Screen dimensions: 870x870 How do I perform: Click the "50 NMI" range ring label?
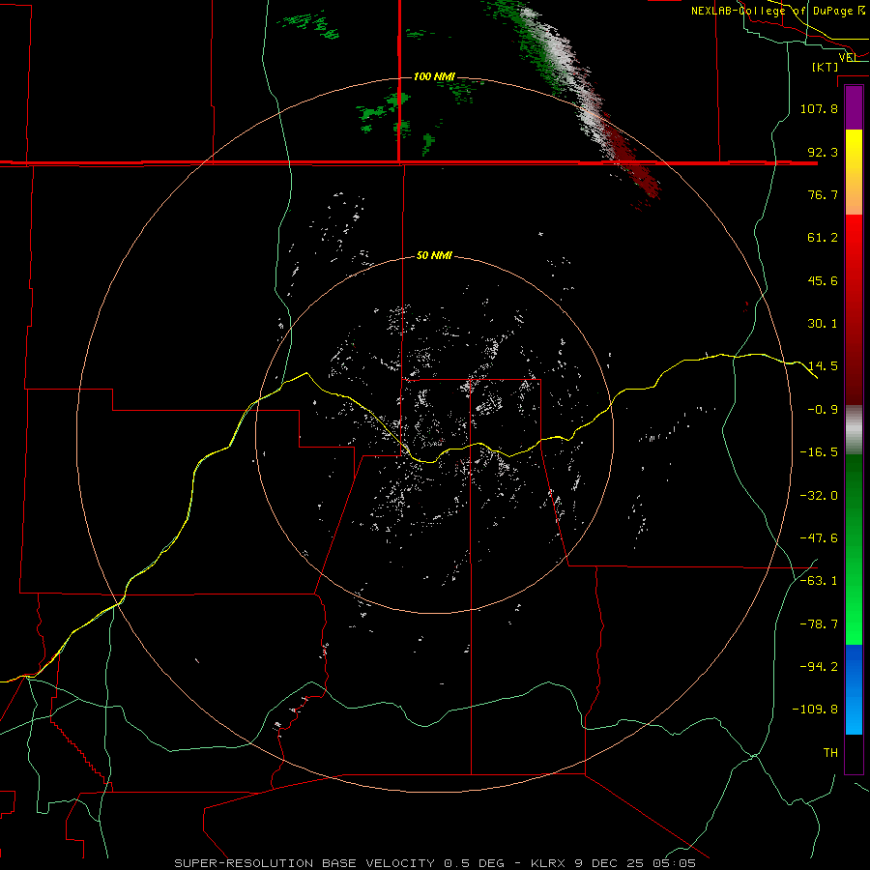pos(434,256)
